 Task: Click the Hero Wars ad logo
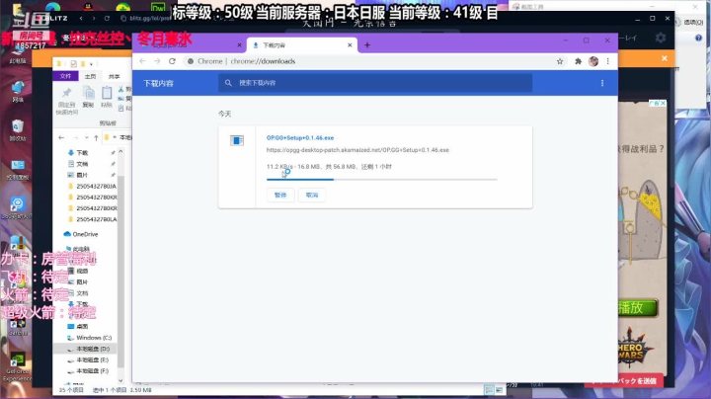tap(632, 351)
